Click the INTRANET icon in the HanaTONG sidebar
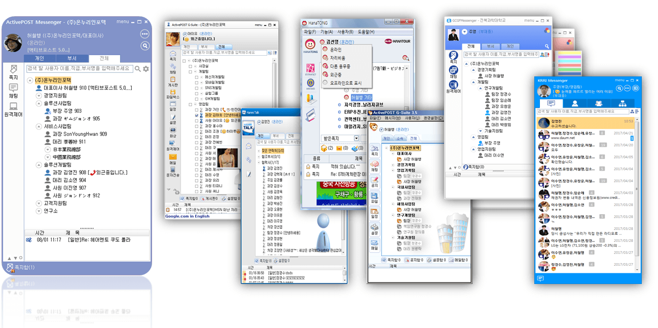The image size is (658, 328). tap(311, 69)
